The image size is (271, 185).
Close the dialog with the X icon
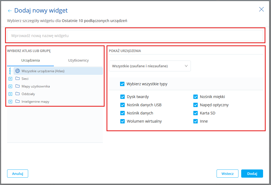click(261, 10)
